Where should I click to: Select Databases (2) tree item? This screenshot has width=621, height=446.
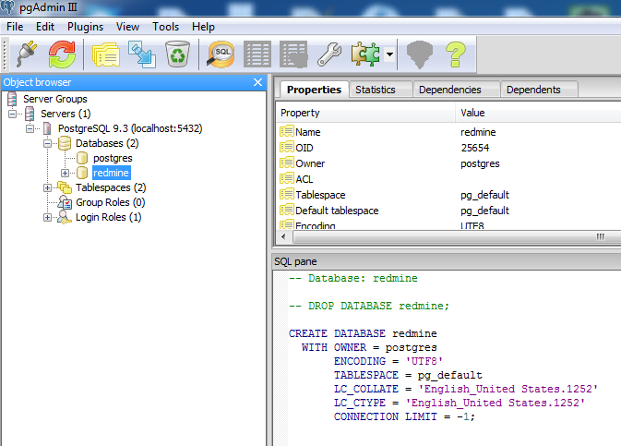coord(107,143)
